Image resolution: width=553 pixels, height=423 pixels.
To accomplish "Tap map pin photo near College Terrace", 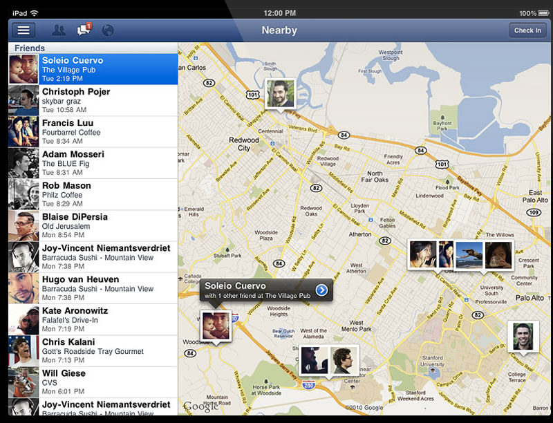I will pos(523,337).
